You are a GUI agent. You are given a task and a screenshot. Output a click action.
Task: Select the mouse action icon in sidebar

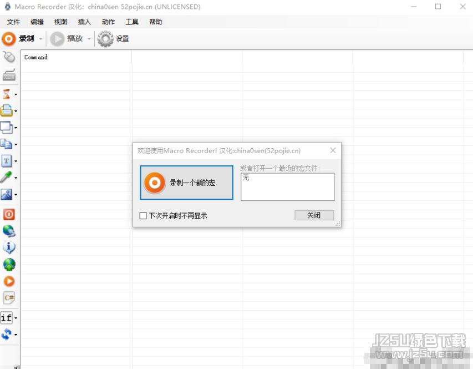point(9,57)
